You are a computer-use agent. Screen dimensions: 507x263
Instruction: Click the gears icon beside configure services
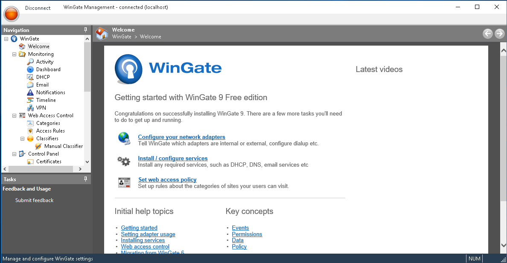click(124, 161)
